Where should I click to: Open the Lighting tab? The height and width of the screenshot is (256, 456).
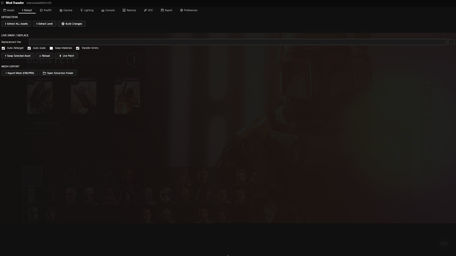87,10
